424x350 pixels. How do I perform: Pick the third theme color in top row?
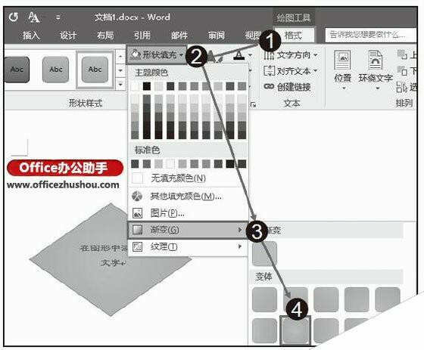(159, 86)
